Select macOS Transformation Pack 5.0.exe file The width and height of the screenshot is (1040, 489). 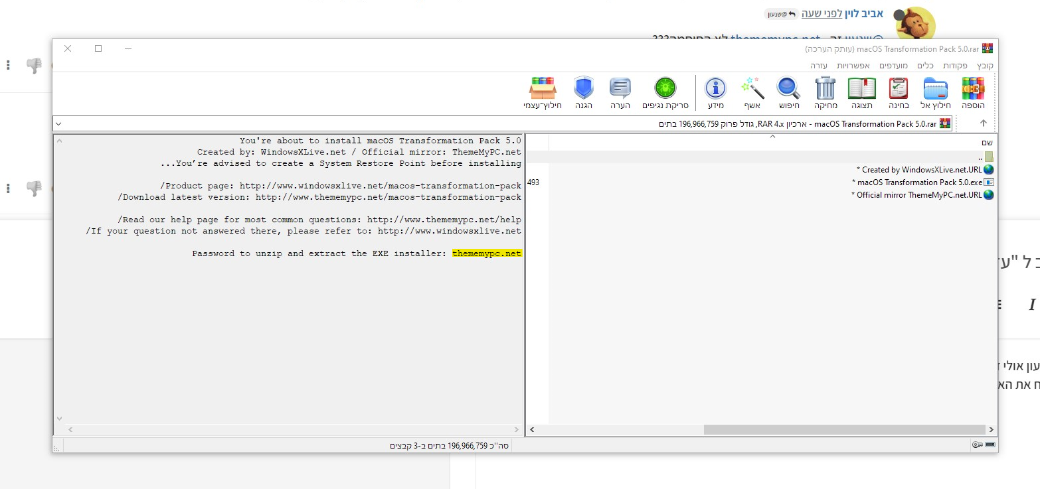coord(922,182)
